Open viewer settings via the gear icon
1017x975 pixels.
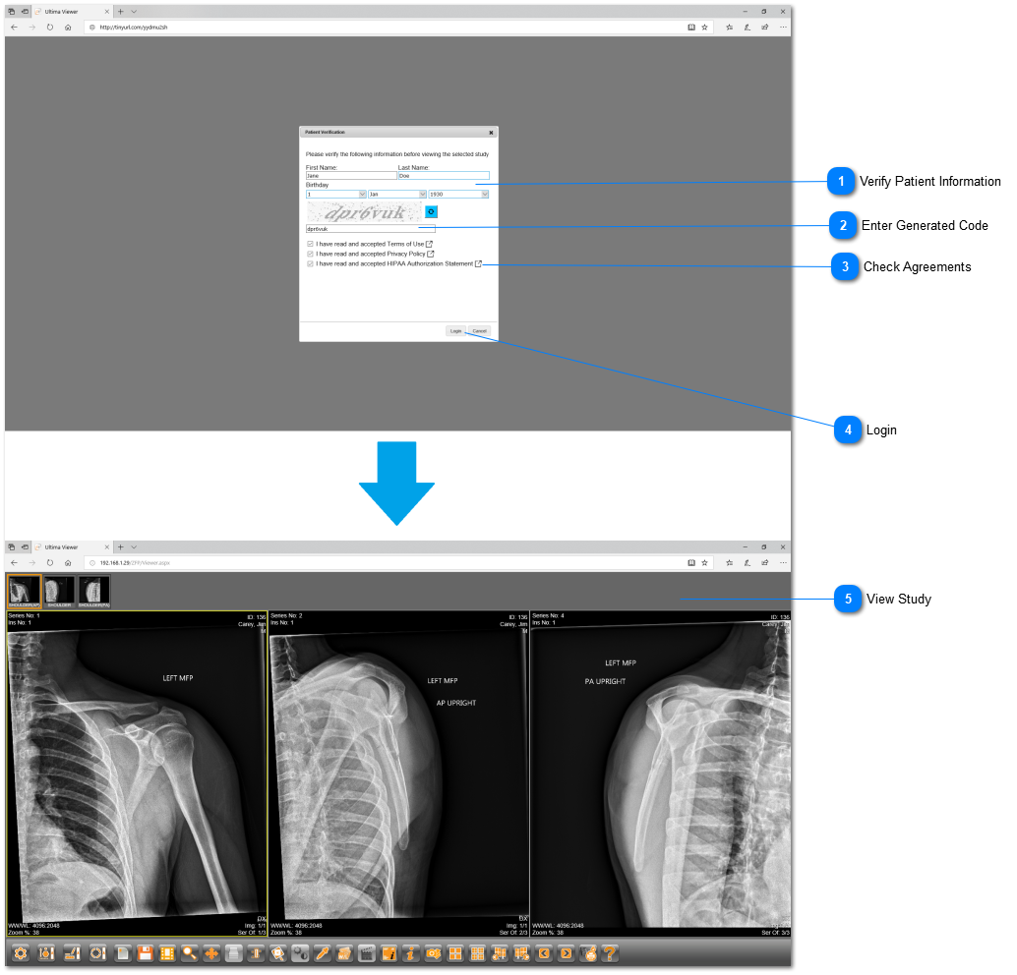point(20,953)
